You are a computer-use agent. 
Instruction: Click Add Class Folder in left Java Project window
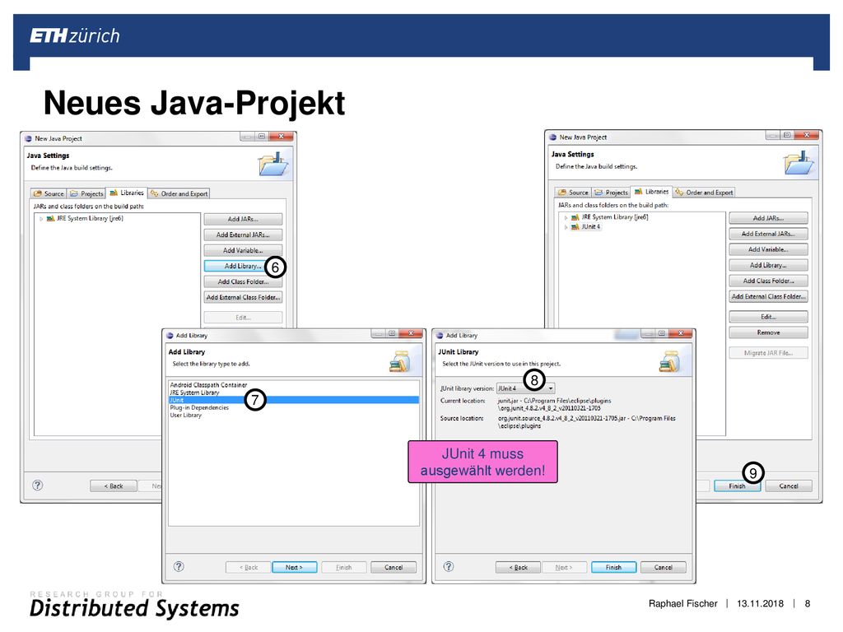coord(243,281)
